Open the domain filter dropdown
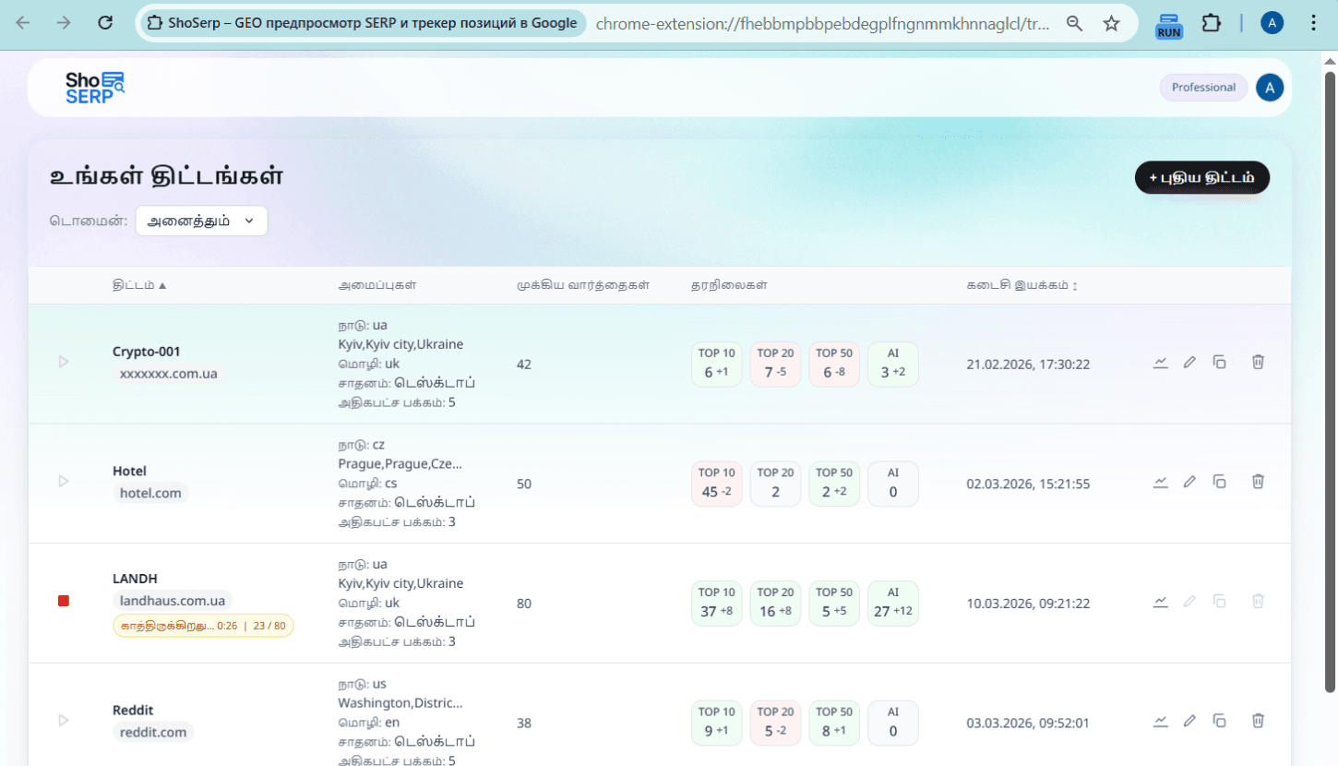Viewport: 1338px width, 766px height. 201,221
